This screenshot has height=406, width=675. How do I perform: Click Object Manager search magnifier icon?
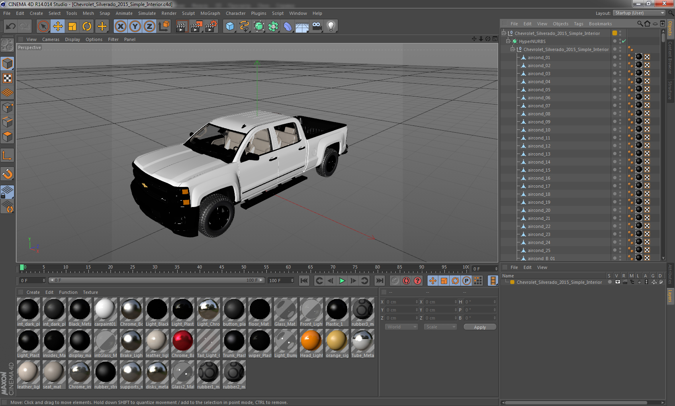click(x=640, y=24)
